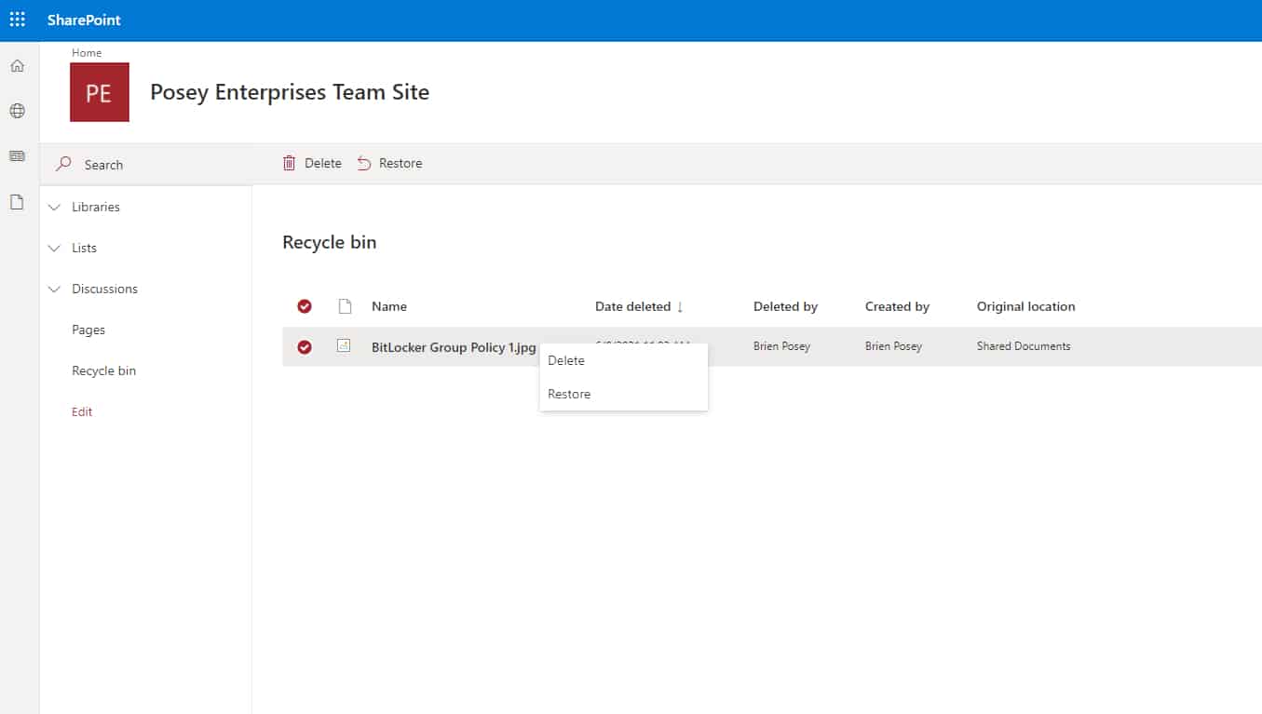Click Brien Posey under Created by
Screen dimensions: 1262x714
click(893, 346)
